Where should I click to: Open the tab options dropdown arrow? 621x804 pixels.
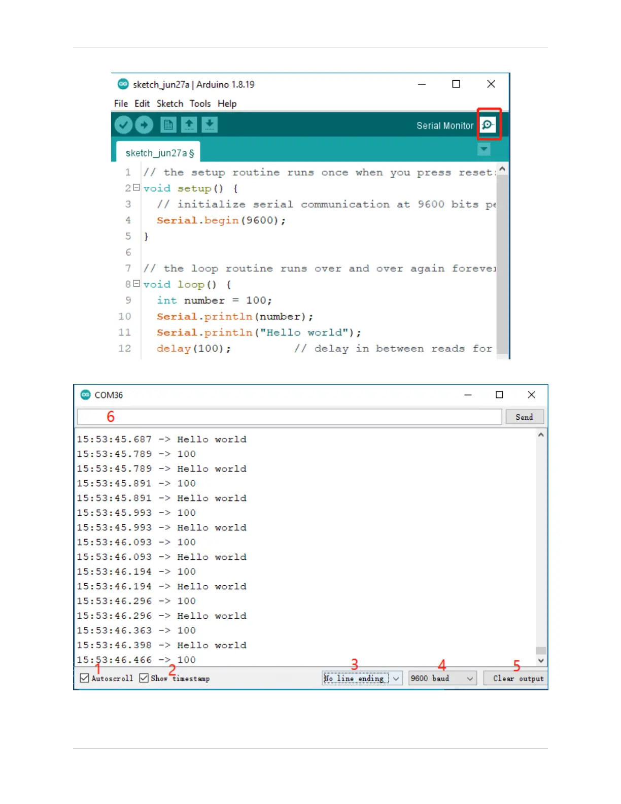click(x=484, y=149)
